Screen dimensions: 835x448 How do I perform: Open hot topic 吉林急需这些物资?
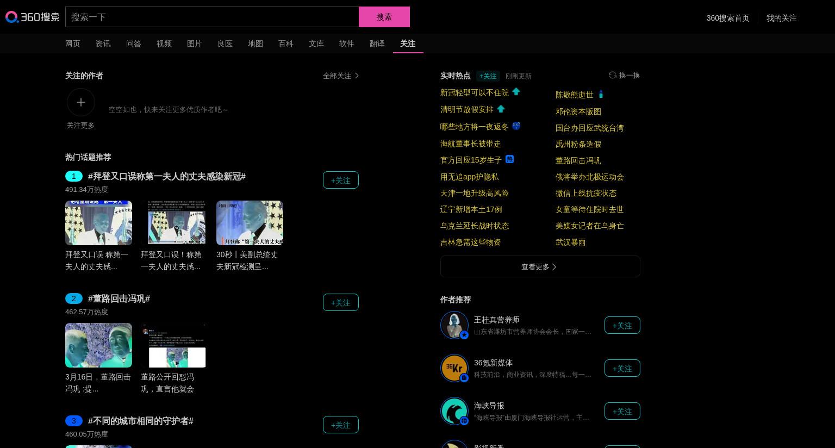pyautogui.click(x=471, y=242)
